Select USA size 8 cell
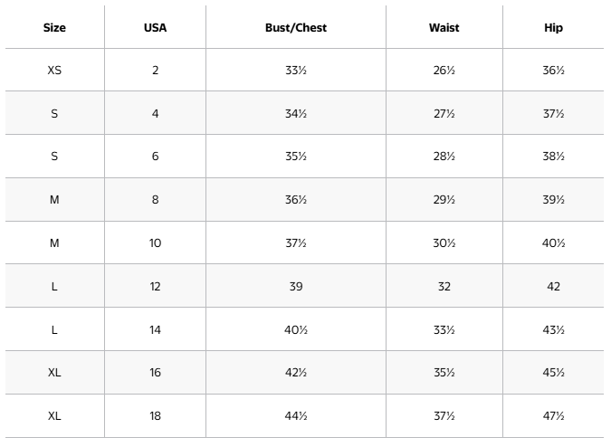 click(155, 199)
